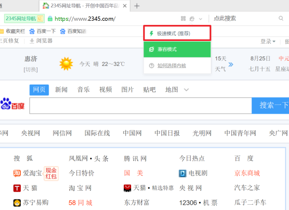
Task: Click the search magnifier icon
Action: pos(281,18)
